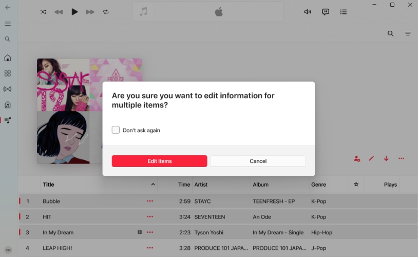Click the now playing display with Apple logo
418x257 pixels.
click(x=219, y=12)
